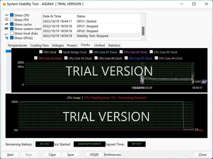The image size is (213, 159).
Task: Click the disk drive icon beside Stress local disks
Action: click(x=6, y=33)
